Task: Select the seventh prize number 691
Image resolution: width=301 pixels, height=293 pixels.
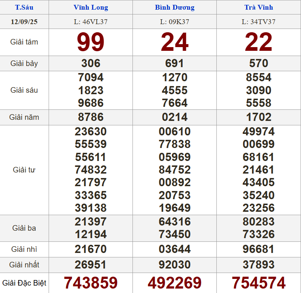Action: click(x=174, y=63)
